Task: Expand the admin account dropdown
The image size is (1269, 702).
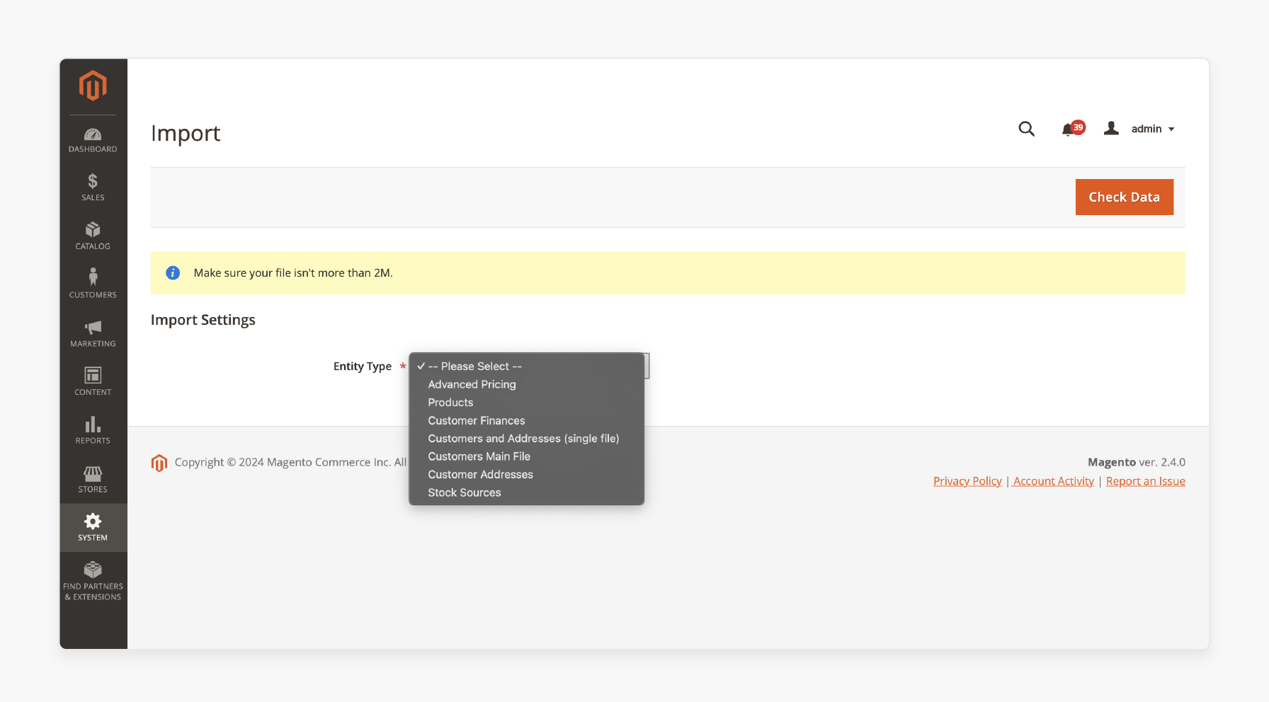Action: [x=1152, y=129]
